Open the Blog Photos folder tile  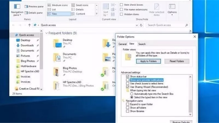click(68, 71)
